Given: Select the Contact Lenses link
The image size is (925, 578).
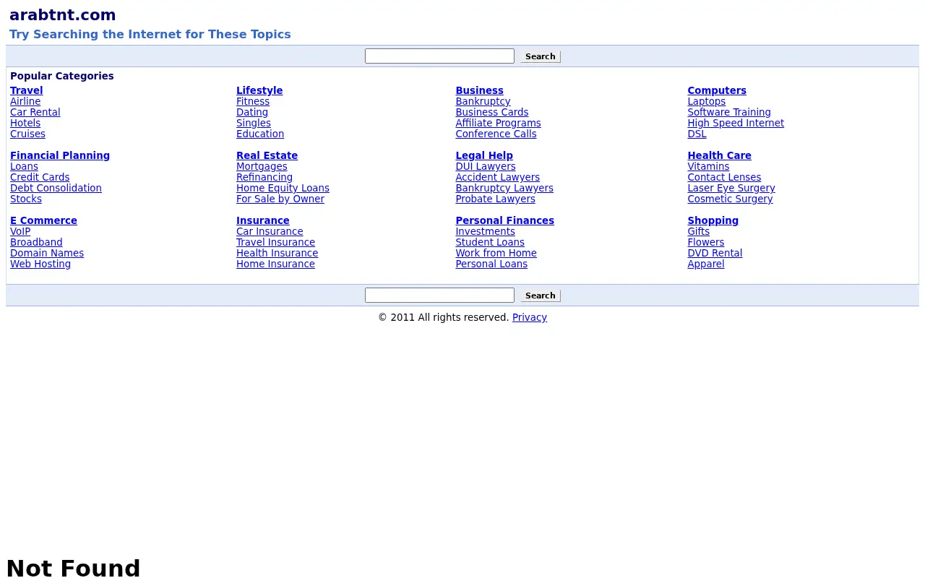Looking at the screenshot, I should pyautogui.click(x=724, y=177).
